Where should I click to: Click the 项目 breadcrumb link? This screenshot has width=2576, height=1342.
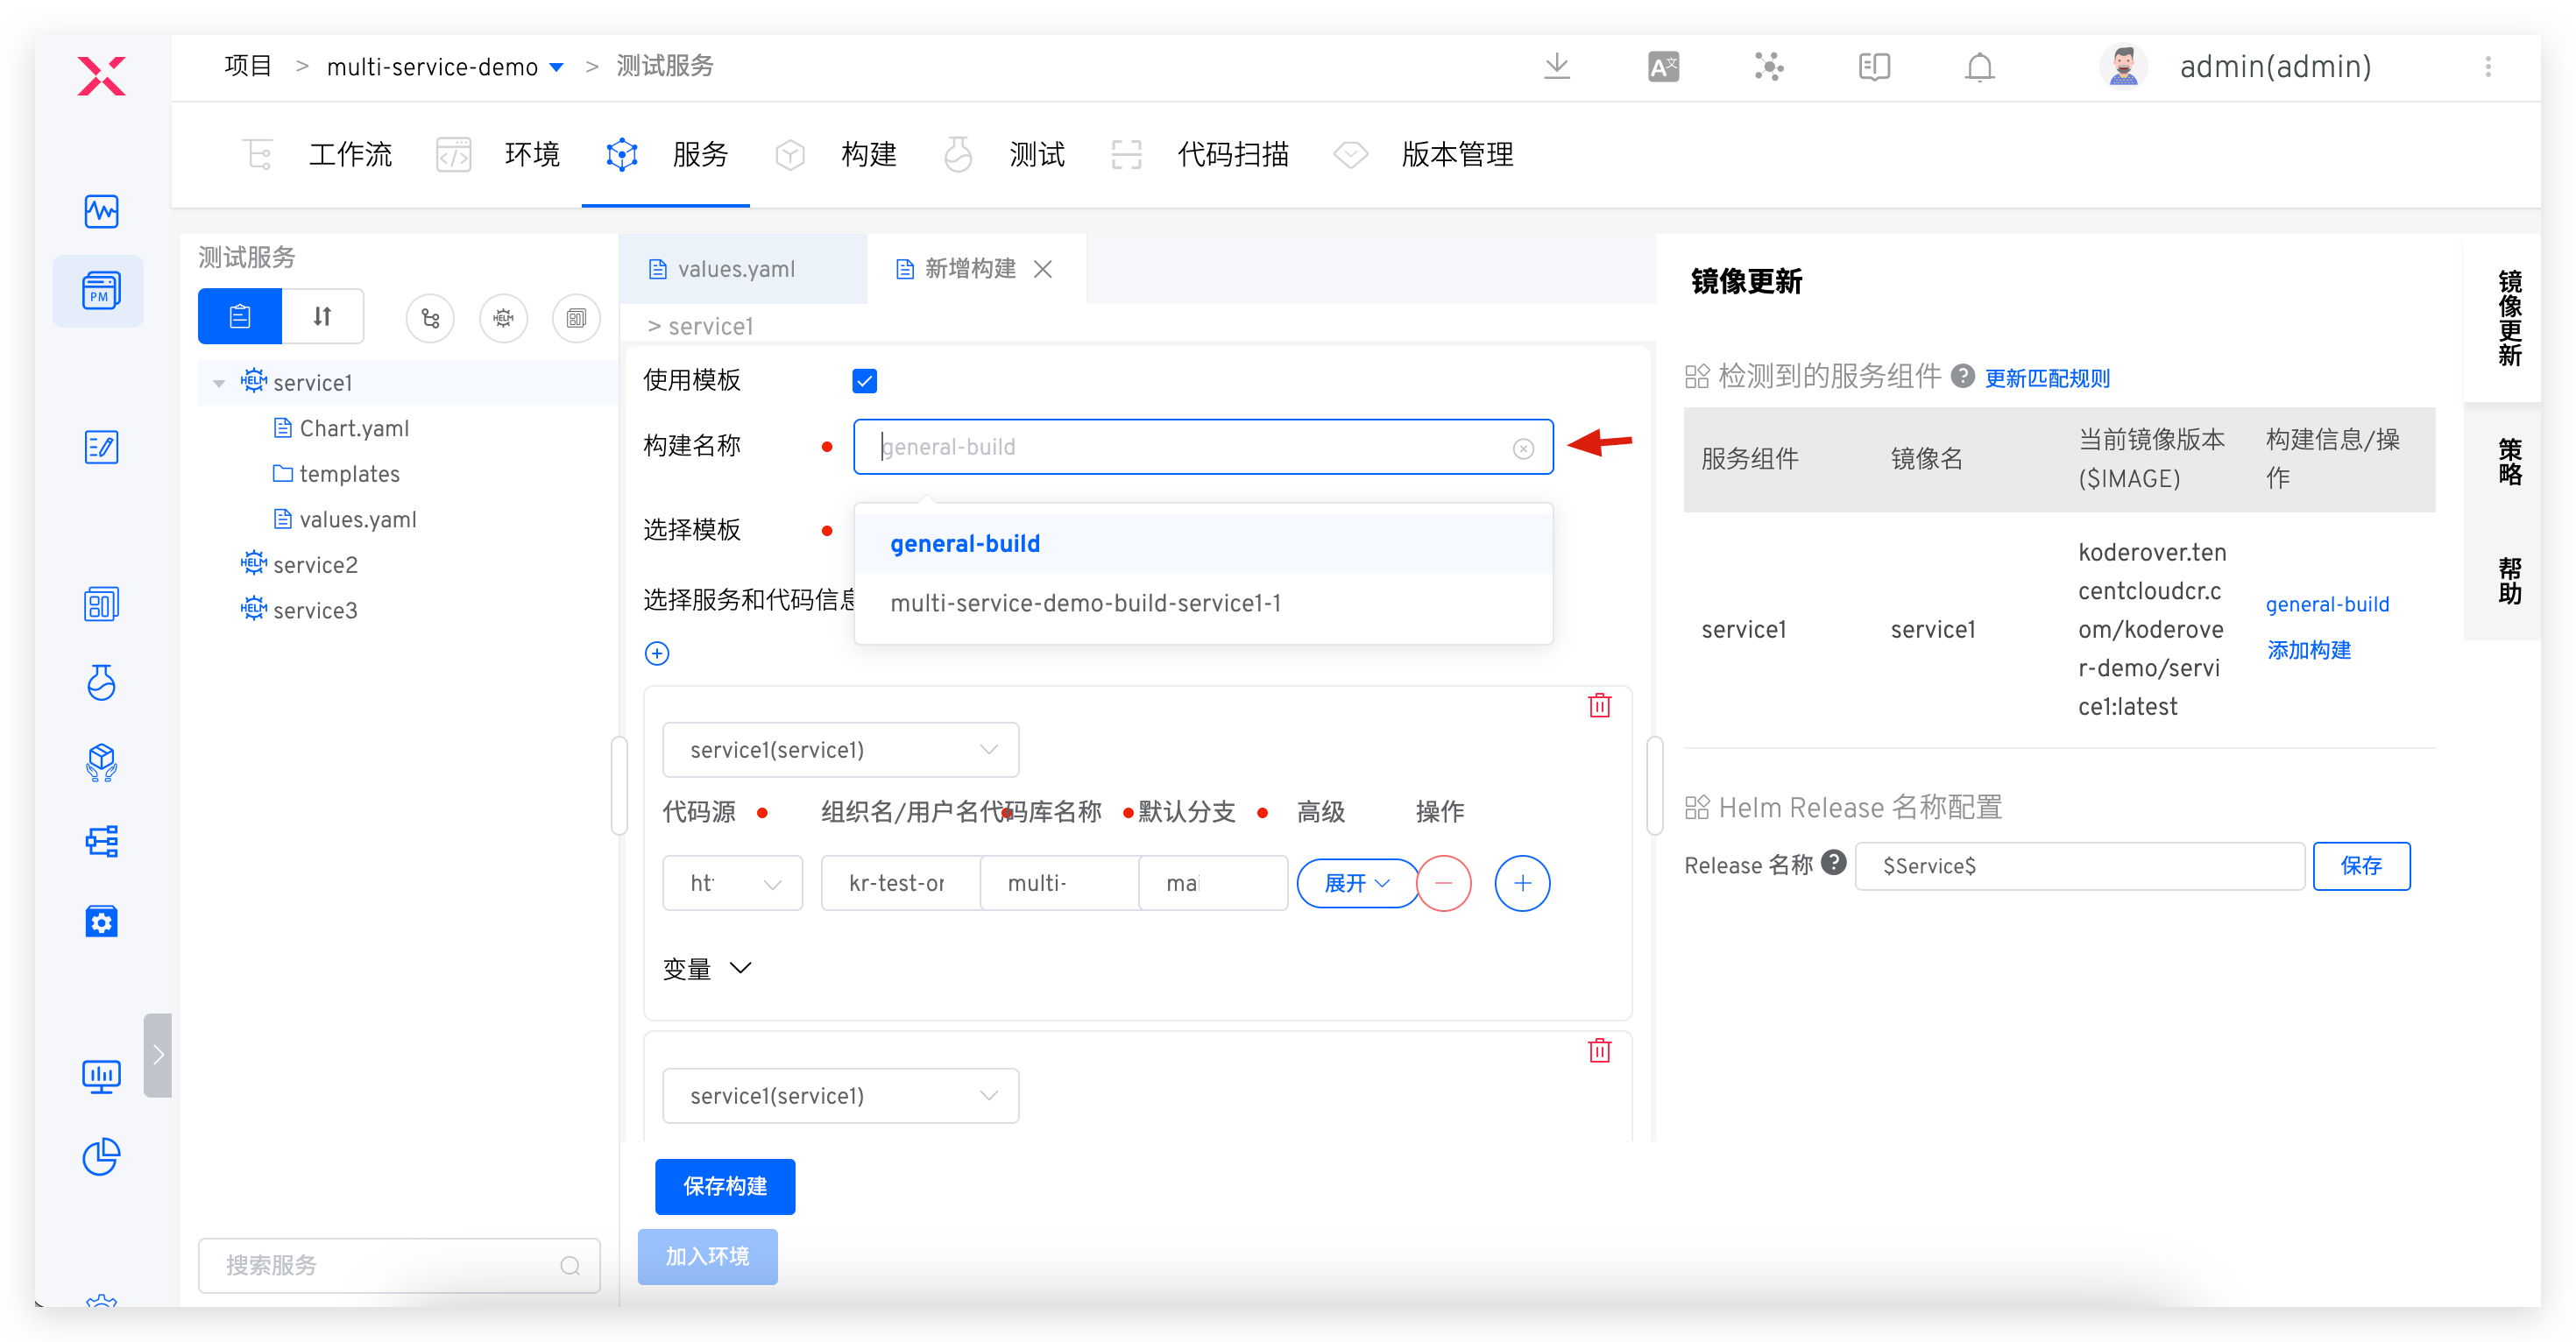[248, 66]
